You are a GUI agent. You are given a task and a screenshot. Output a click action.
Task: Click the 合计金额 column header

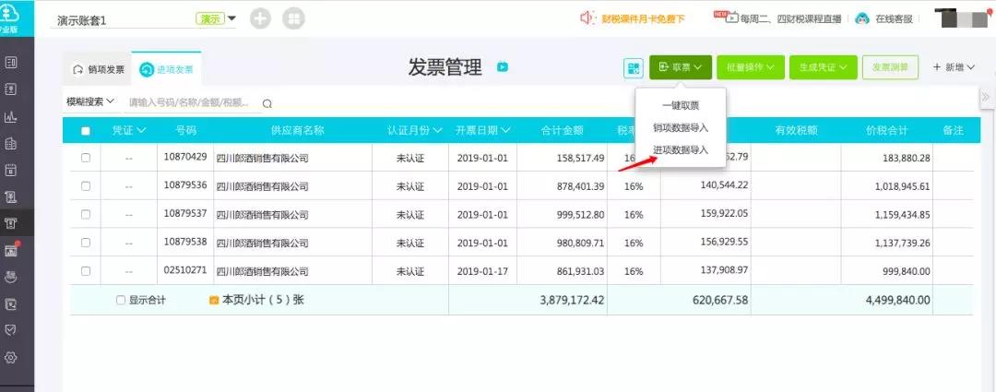coord(563,130)
